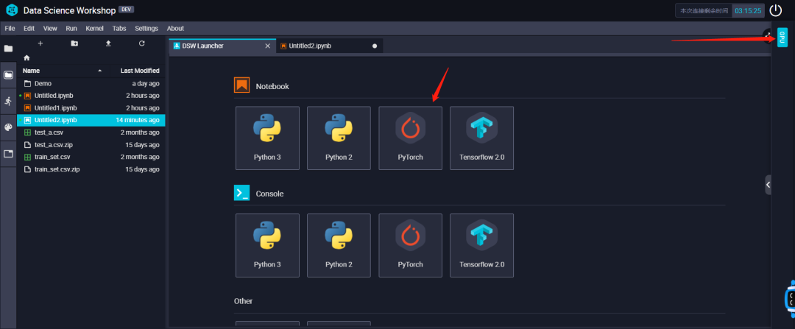
Task: Open a PyTorch console
Action: point(410,245)
